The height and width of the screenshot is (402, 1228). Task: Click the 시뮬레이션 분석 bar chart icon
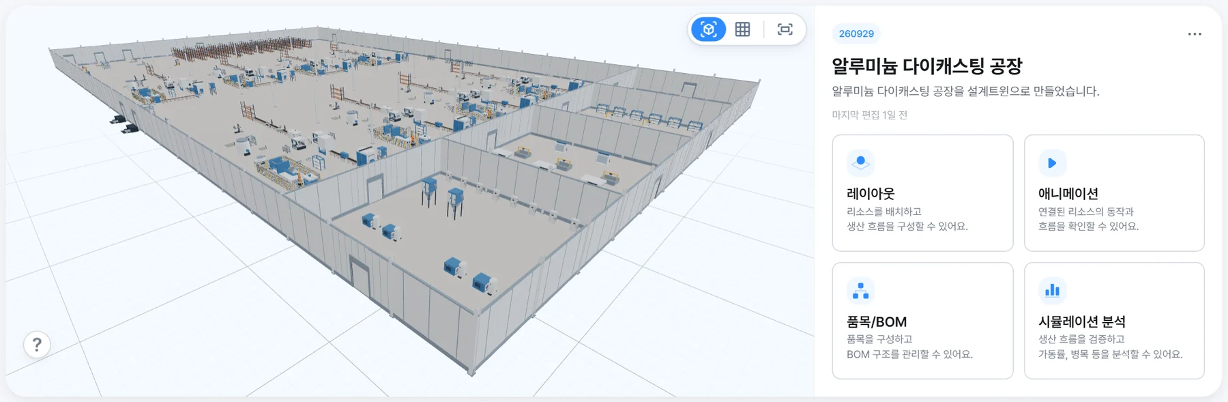1052,291
